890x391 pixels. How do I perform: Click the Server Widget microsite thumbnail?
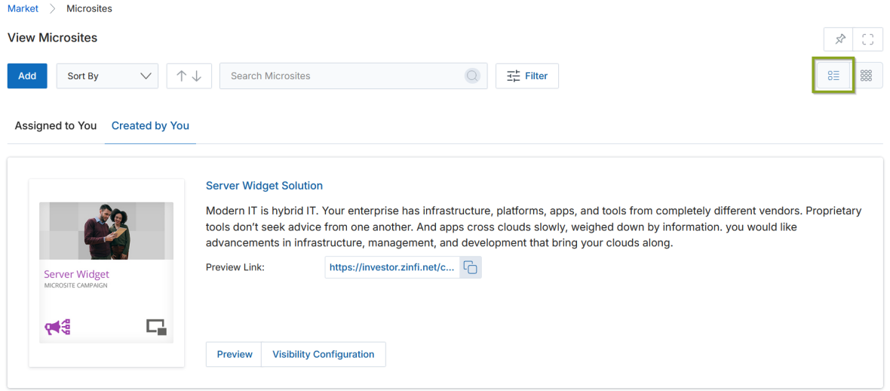(x=106, y=272)
